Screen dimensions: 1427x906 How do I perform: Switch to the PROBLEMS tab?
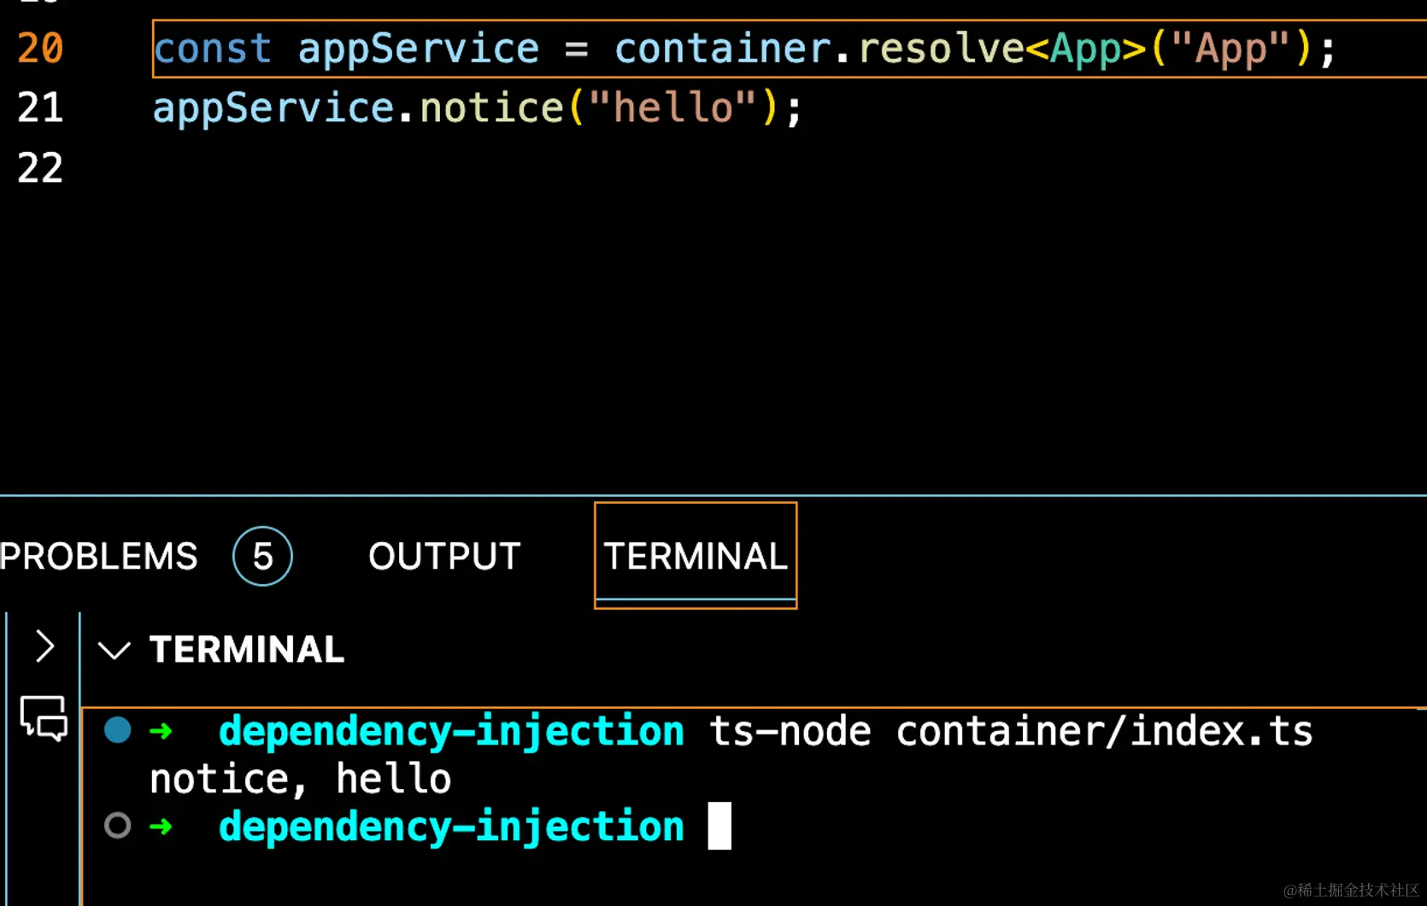click(99, 556)
